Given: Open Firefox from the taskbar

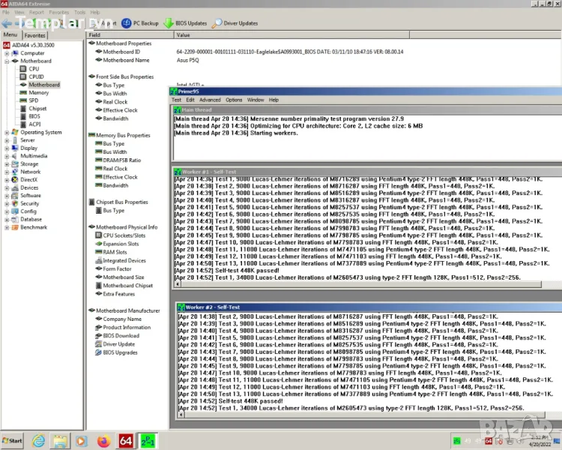Looking at the screenshot, I should tap(103, 440).
